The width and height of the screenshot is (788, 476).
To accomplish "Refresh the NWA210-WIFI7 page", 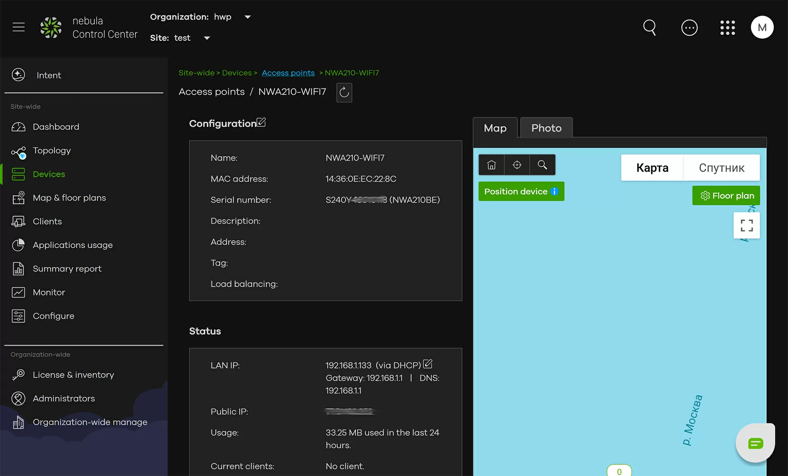I will 344,92.
